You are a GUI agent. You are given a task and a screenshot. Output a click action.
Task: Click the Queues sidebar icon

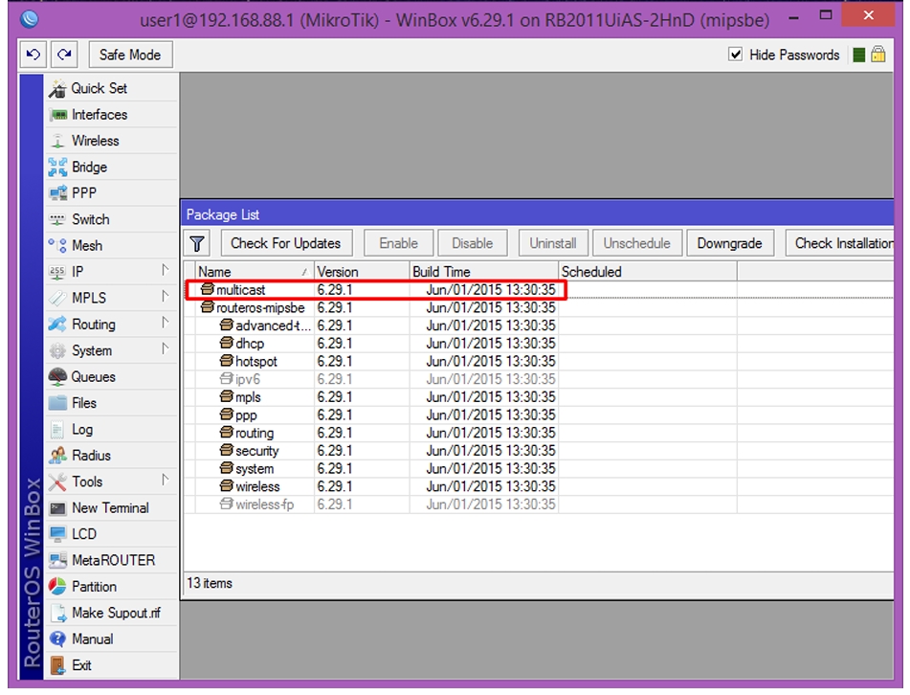click(x=57, y=377)
